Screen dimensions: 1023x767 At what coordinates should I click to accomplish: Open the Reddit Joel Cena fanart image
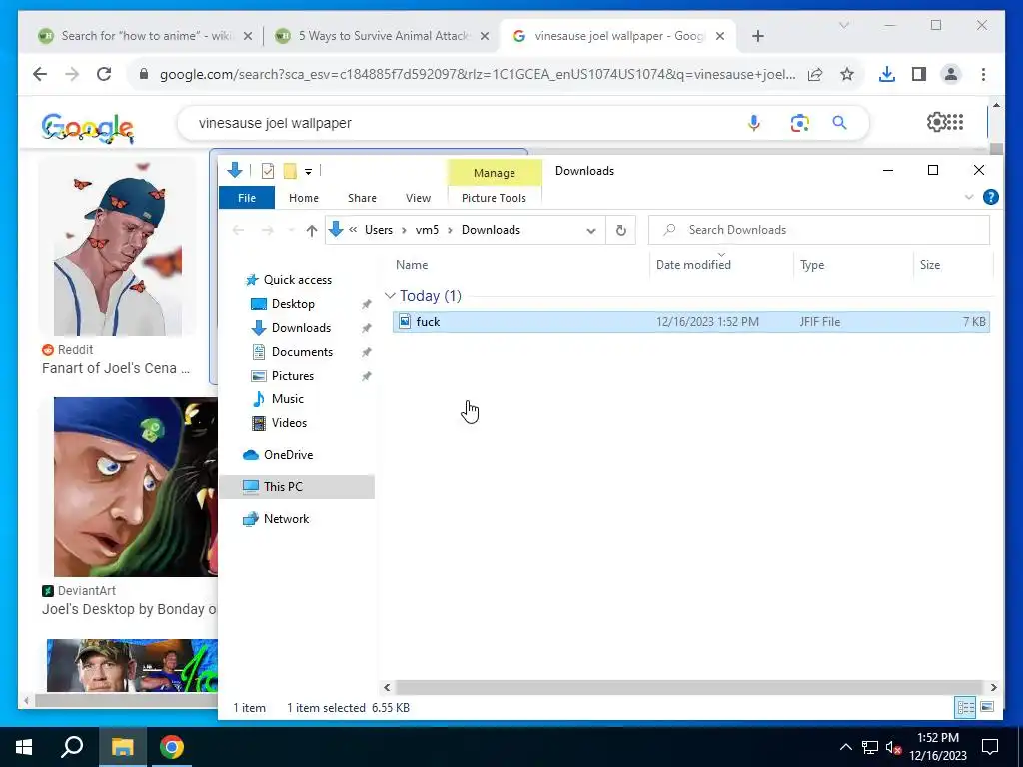pyautogui.click(x=117, y=247)
